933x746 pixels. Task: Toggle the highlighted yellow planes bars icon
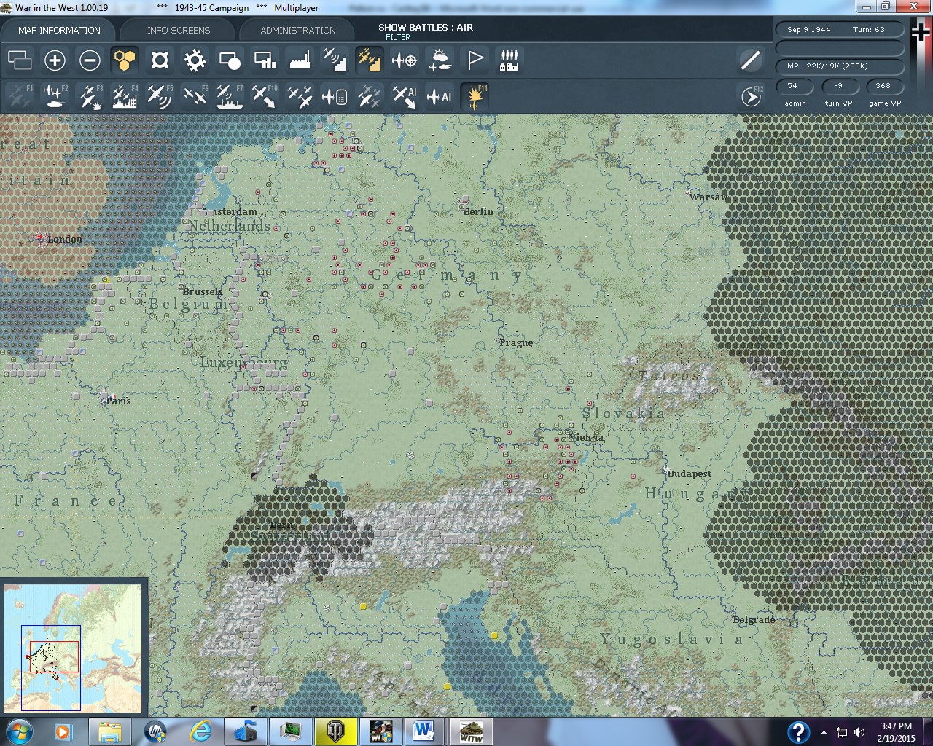point(370,60)
